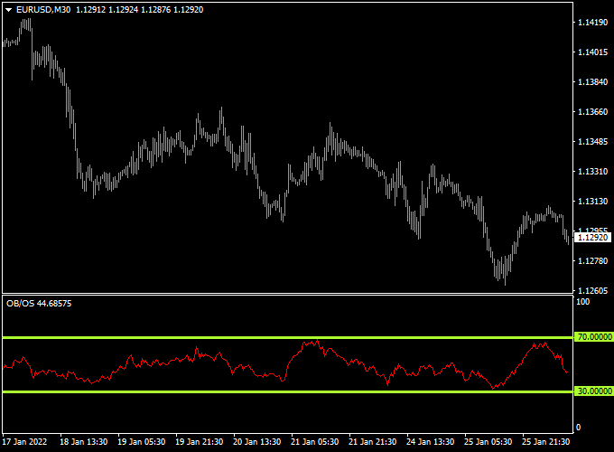
Task: Click the 17 Jan 2022 time label
Action: 24,442
